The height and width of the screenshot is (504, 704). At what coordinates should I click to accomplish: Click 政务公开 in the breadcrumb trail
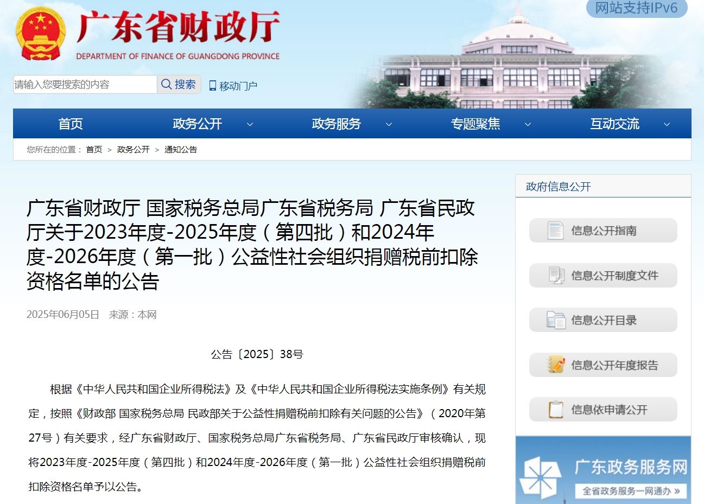133,150
